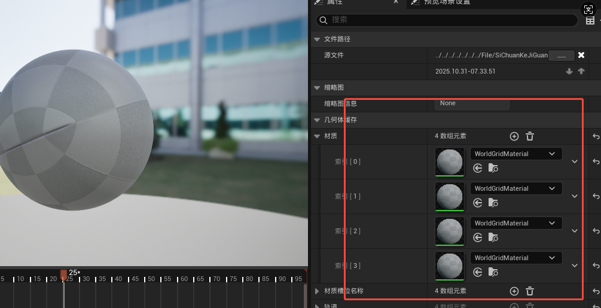The width and height of the screenshot is (601, 308).
Task: Browse to 索引 [ 1 ] material in content browser
Action: (493, 203)
